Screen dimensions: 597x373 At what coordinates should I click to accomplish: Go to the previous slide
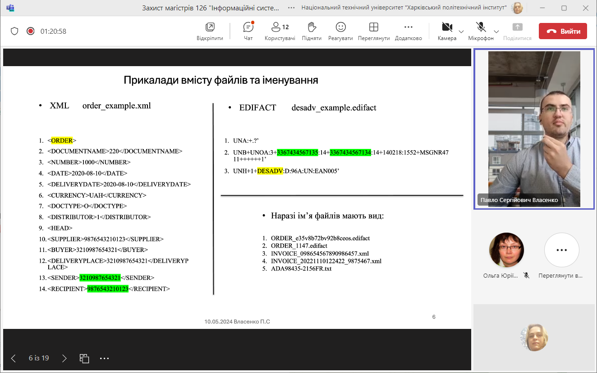tap(13, 358)
